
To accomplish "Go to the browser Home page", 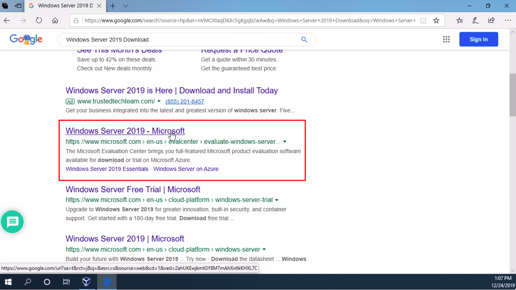I will (x=55, y=21).
